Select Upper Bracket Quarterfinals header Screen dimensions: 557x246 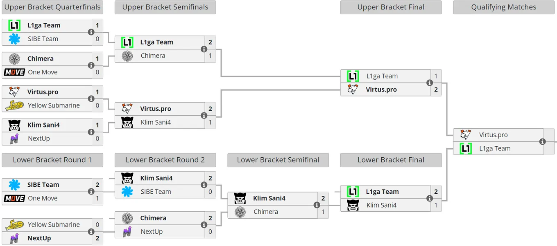[52, 7]
